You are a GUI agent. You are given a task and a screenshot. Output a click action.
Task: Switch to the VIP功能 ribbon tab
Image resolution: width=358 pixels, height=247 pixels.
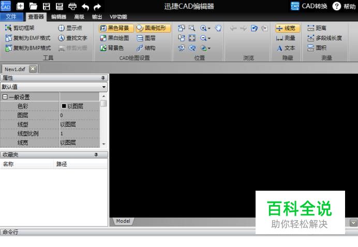(118, 17)
